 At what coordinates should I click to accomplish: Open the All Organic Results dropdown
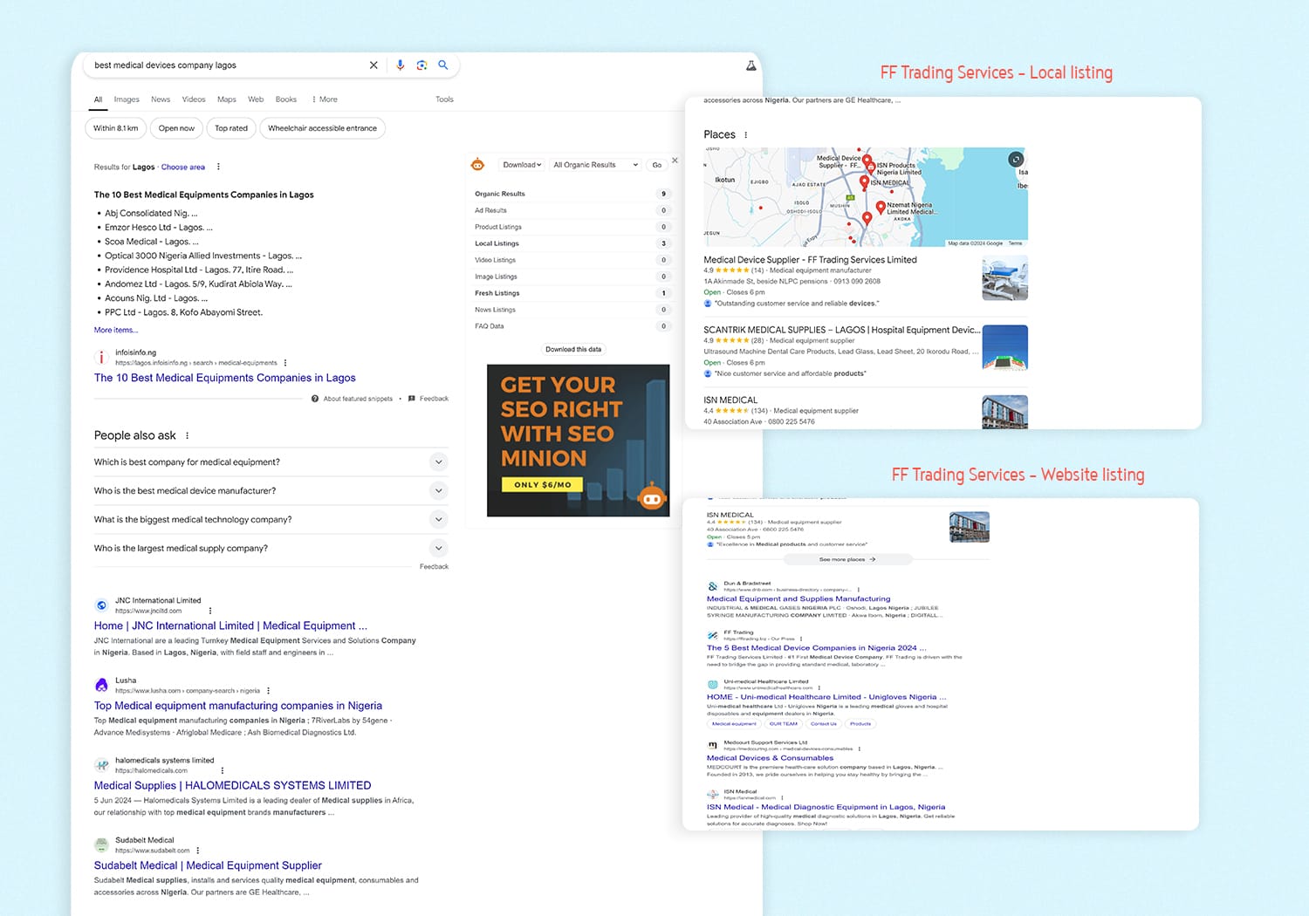[595, 165]
